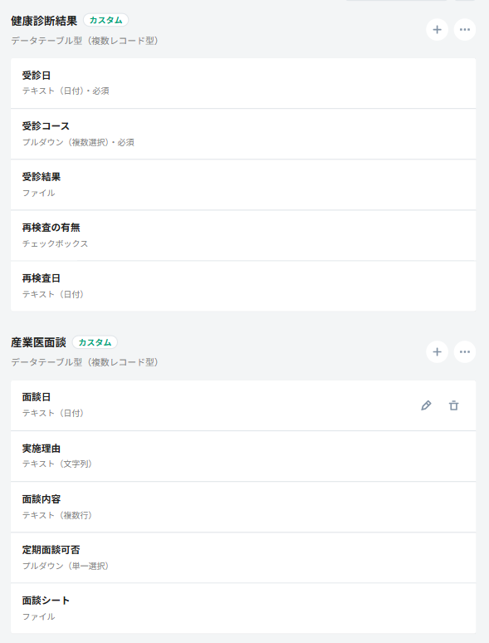Open the 実施理由 text field row
This screenshot has height=643, width=489.
243,456
